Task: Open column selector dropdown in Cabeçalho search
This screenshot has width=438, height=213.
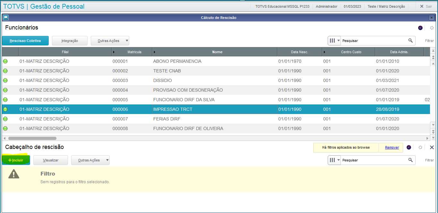Action: (334, 160)
